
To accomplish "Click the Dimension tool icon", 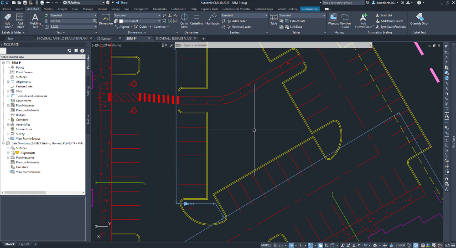I will pos(106,19).
